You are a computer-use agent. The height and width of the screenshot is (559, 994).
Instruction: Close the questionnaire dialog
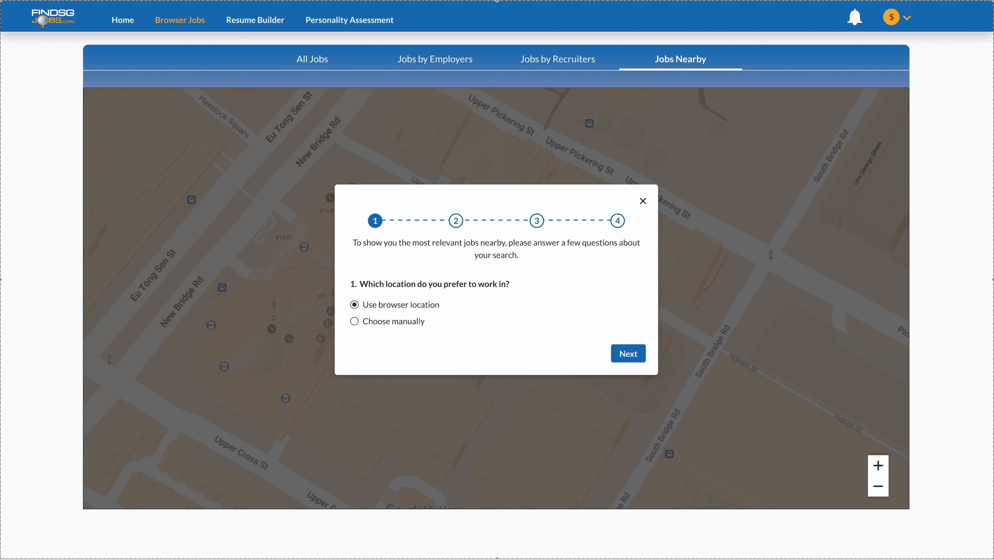[x=643, y=201]
